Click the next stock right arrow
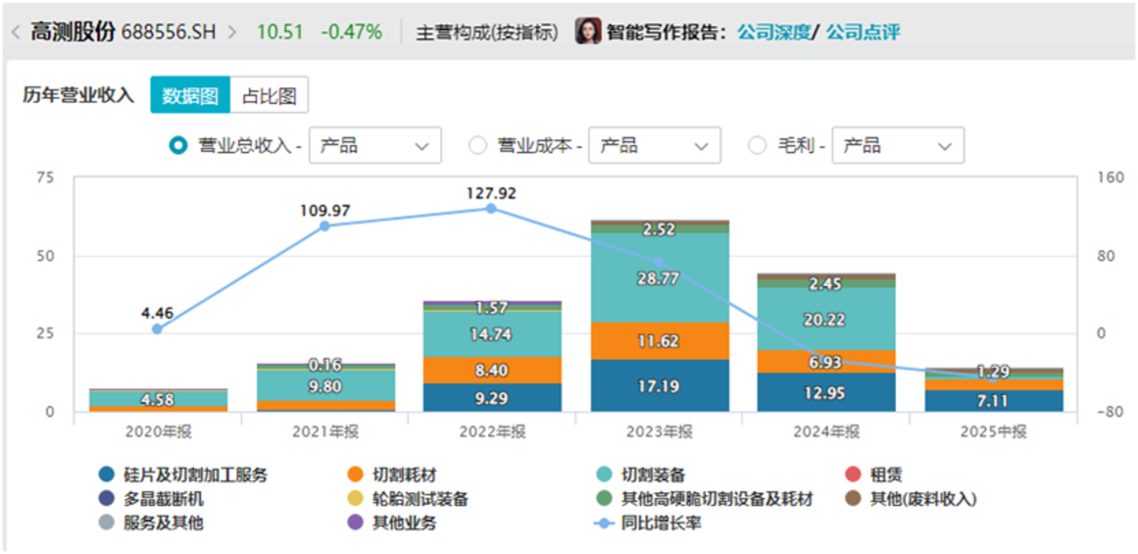The height and width of the screenshot is (554, 1138). point(233,33)
